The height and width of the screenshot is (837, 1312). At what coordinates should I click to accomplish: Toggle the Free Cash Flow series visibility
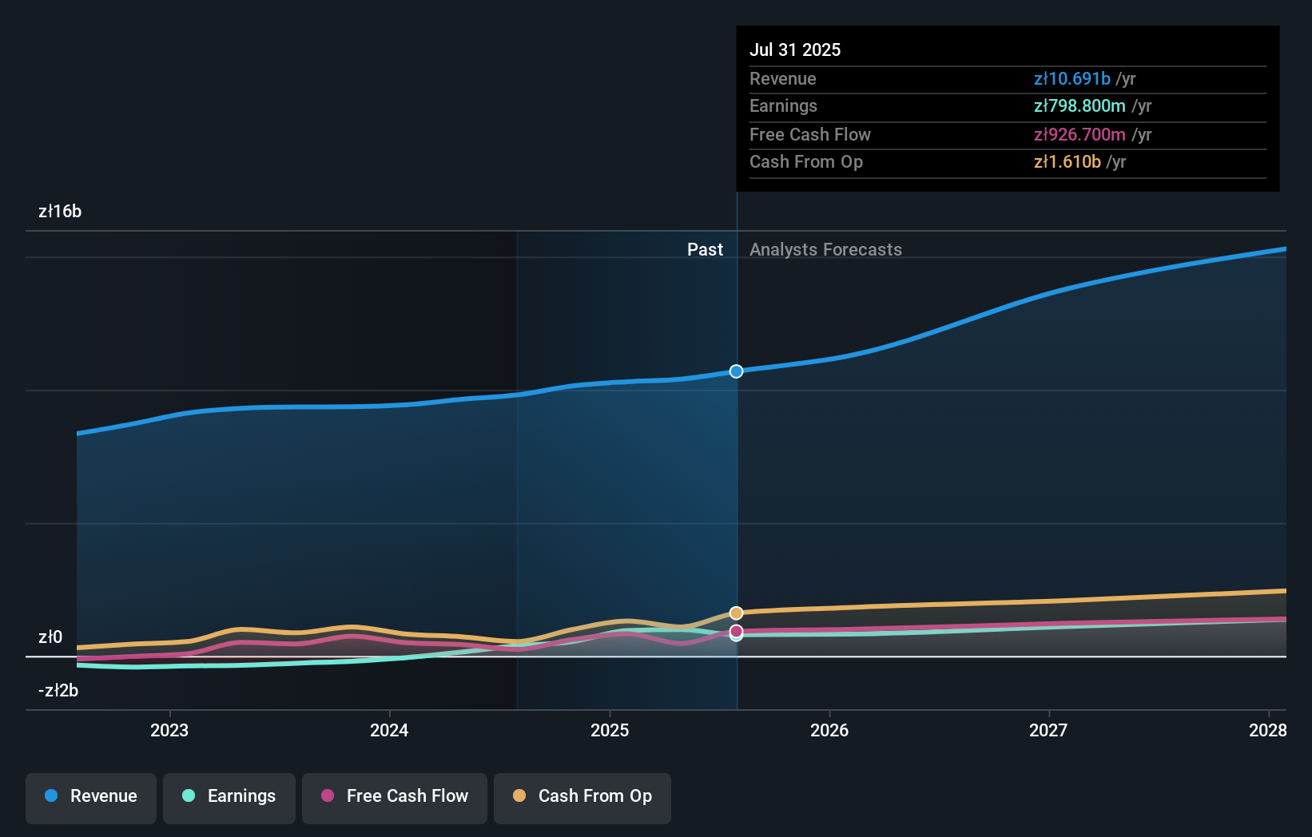pos(394,796)
